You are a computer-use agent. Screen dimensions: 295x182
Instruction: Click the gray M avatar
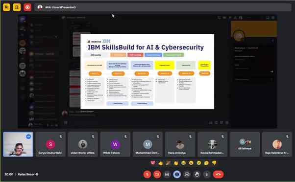click(147, 144)
